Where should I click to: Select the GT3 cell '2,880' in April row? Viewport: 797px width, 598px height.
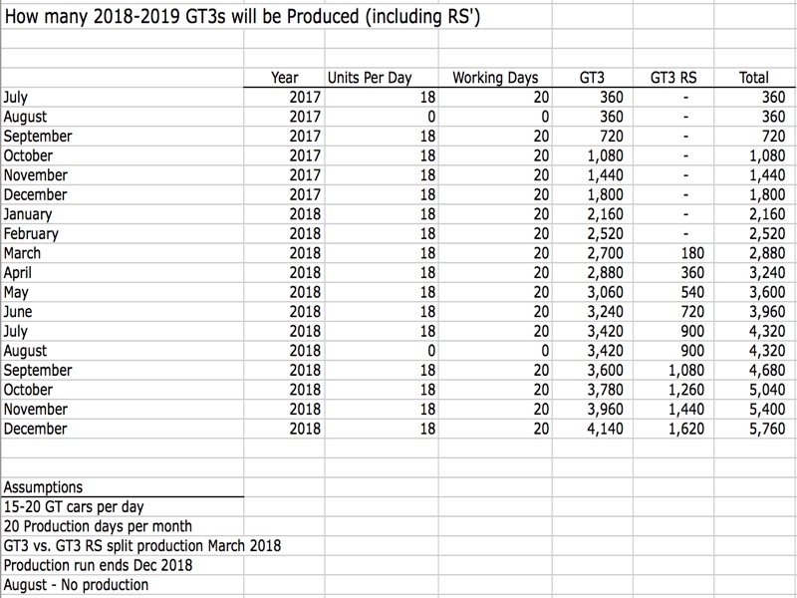(x=606, y=273)
